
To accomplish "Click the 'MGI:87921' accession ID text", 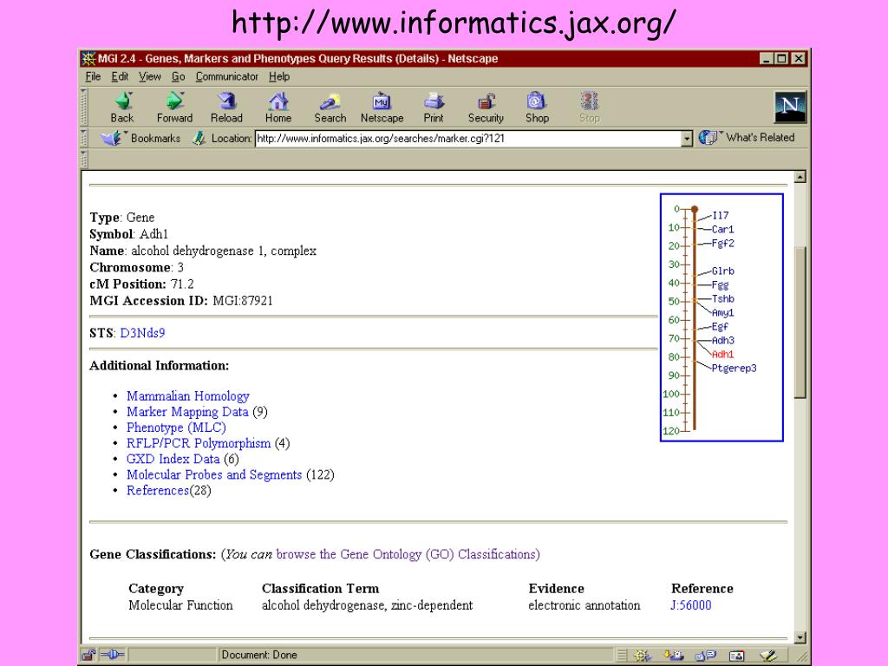I will coord(243,301).
